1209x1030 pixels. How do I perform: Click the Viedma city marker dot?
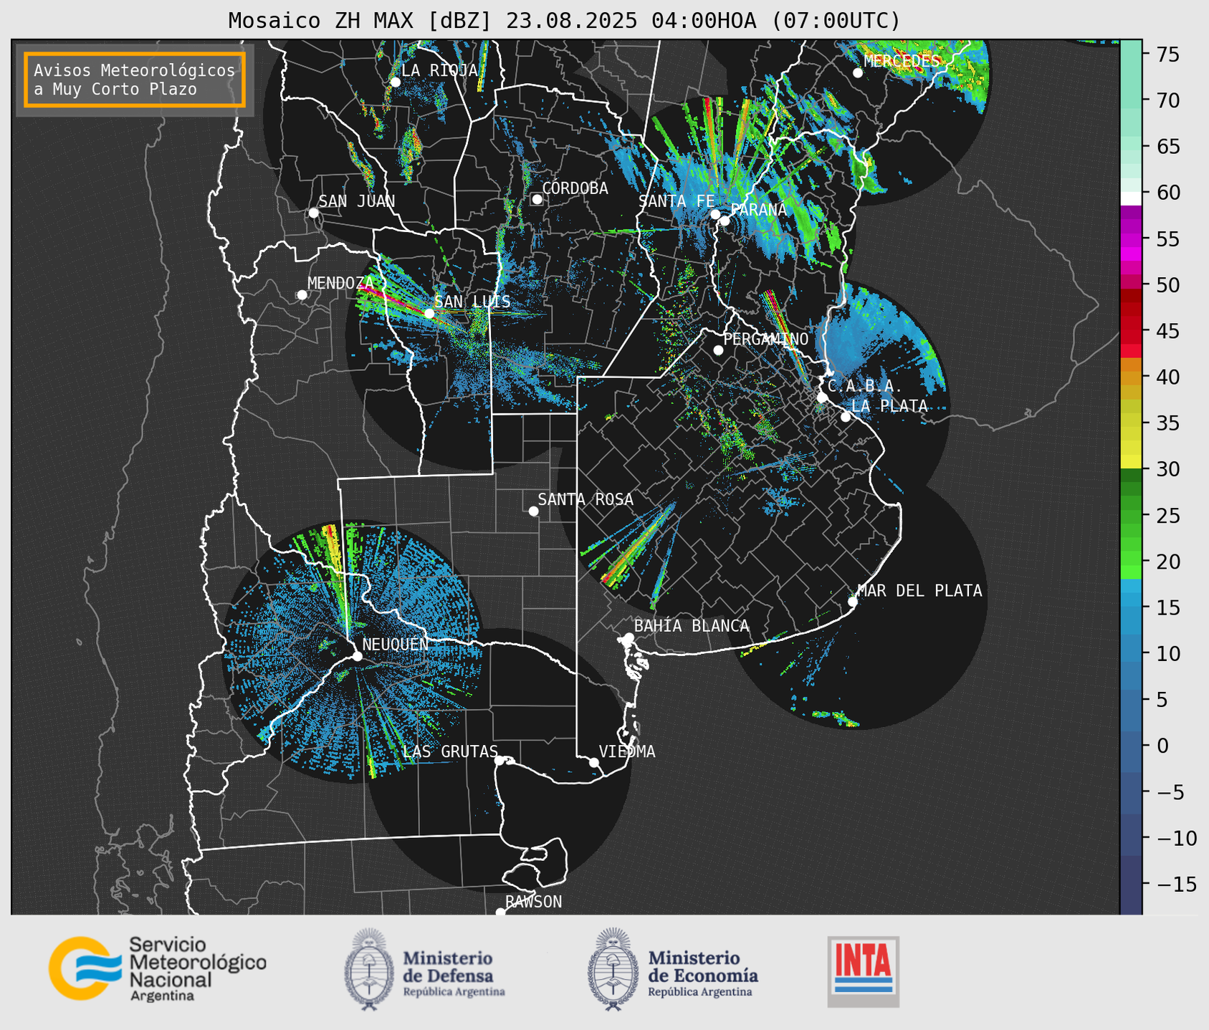pos(594,762)
